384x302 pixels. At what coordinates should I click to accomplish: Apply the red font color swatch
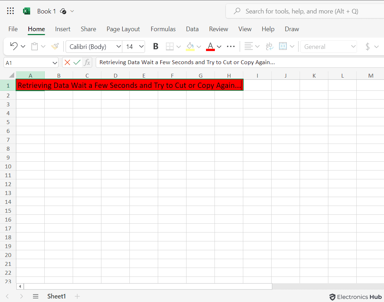tap(210, 46)
